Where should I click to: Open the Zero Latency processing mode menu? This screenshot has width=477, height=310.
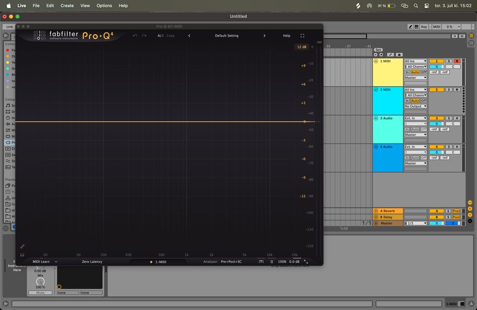pos(92,261)
